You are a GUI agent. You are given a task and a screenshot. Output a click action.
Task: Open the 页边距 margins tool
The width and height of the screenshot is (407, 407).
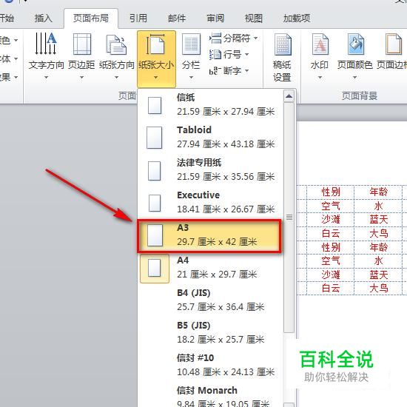pyautogui.click(x=81, y=55)
